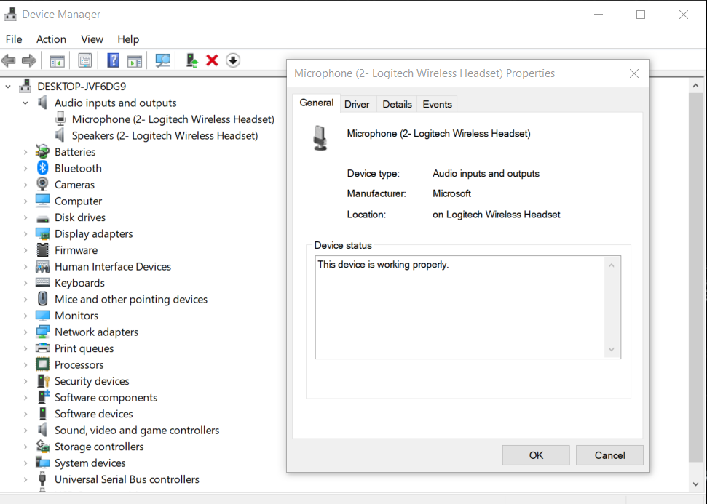Open the Help menu

pyautogui.click(x=128, y=39)
